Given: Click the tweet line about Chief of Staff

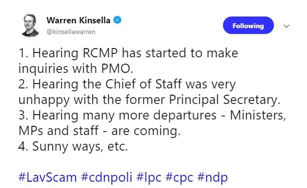Looking at the screenshot, I should (127, 85).
